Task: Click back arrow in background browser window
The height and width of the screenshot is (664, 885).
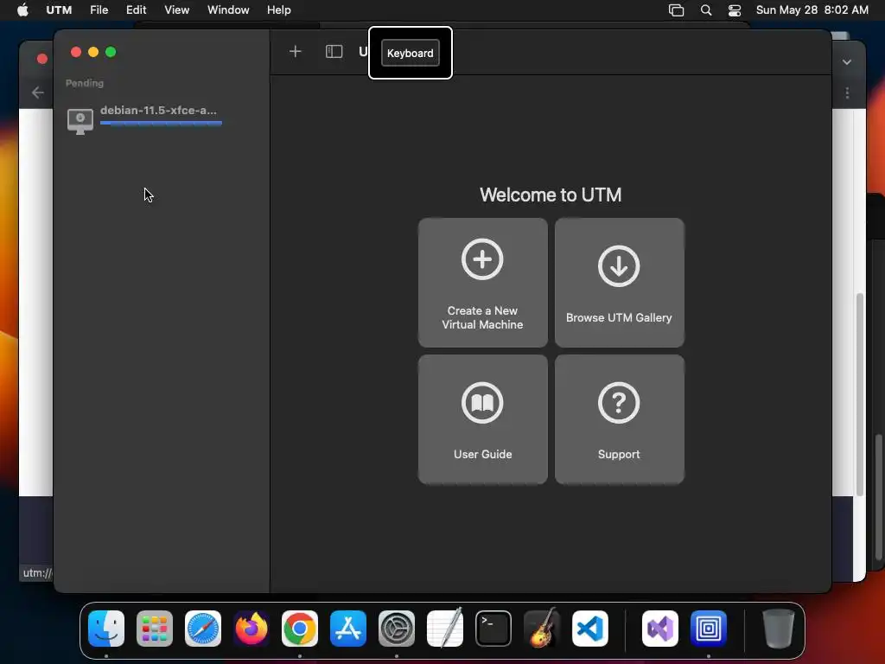Action: click(x=38, y=93)
